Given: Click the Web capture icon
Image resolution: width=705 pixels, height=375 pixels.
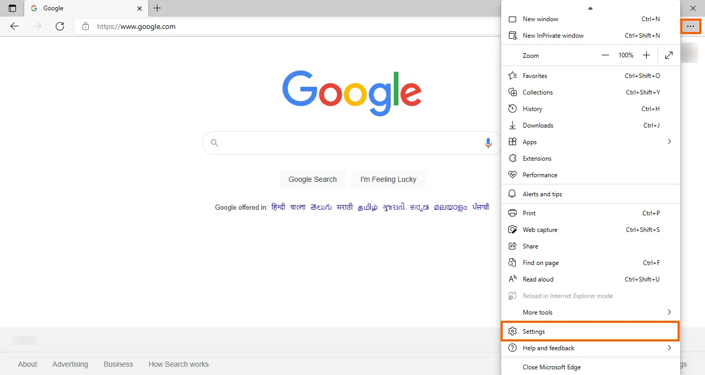Looking at the screenshot, I should click(x=512, y=230).
